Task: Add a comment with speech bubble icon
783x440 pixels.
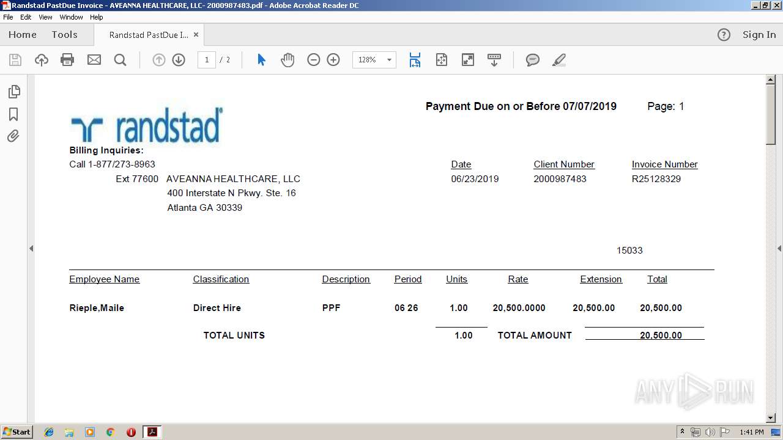Action: point(533,60)
